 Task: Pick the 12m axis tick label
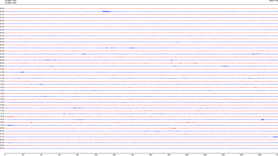point(114,155)
